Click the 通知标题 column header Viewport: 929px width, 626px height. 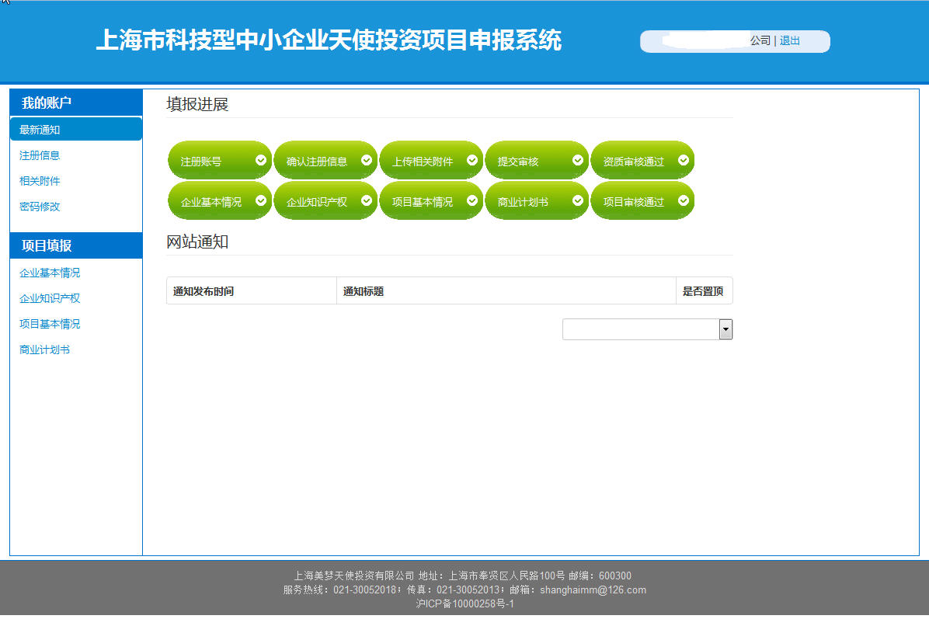pos(364,291)
